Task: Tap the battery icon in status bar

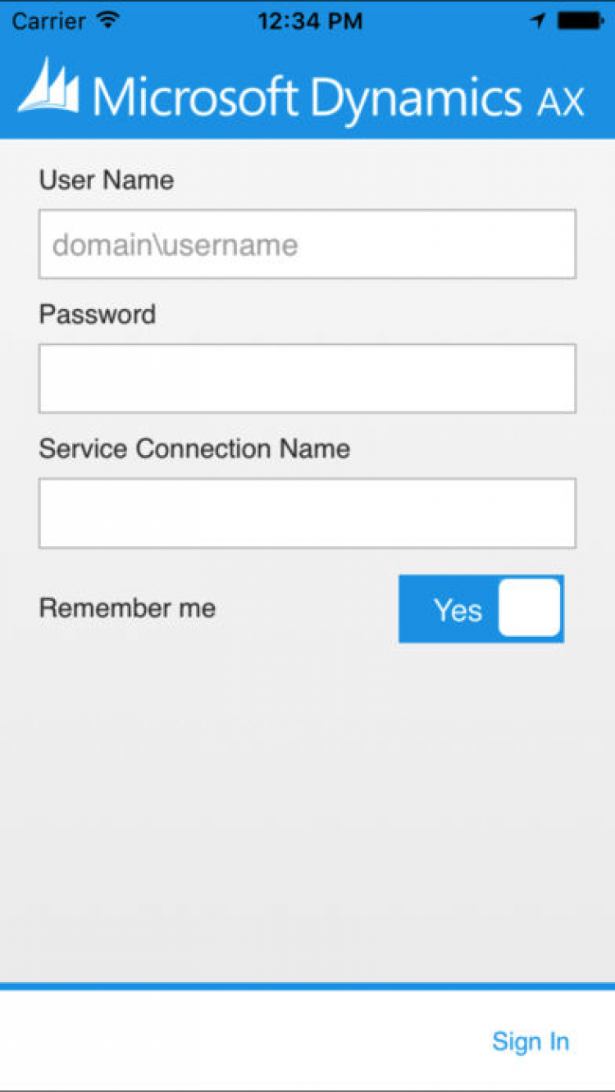Action: (580, 21)
